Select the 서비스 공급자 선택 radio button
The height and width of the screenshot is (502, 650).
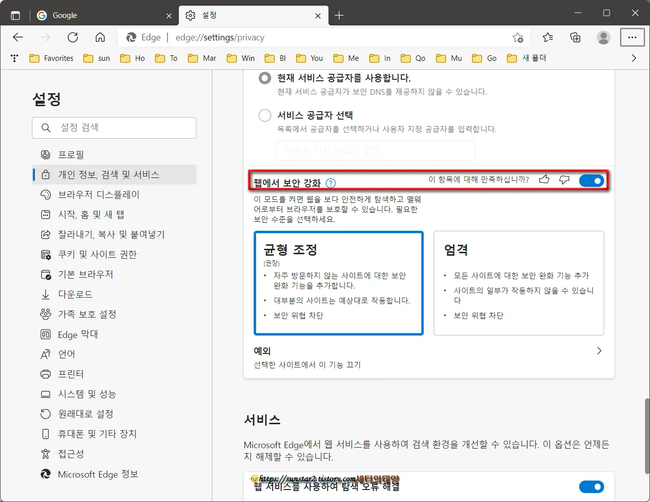(x=265, y=115)
